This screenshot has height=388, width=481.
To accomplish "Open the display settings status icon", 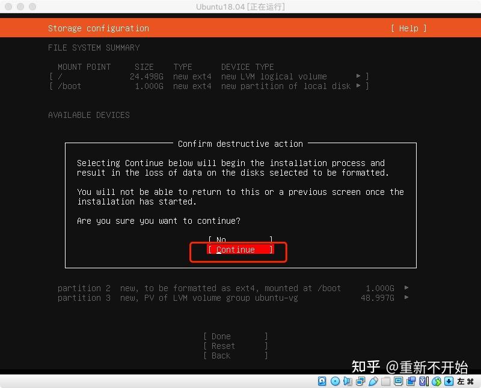I will 398,381.
